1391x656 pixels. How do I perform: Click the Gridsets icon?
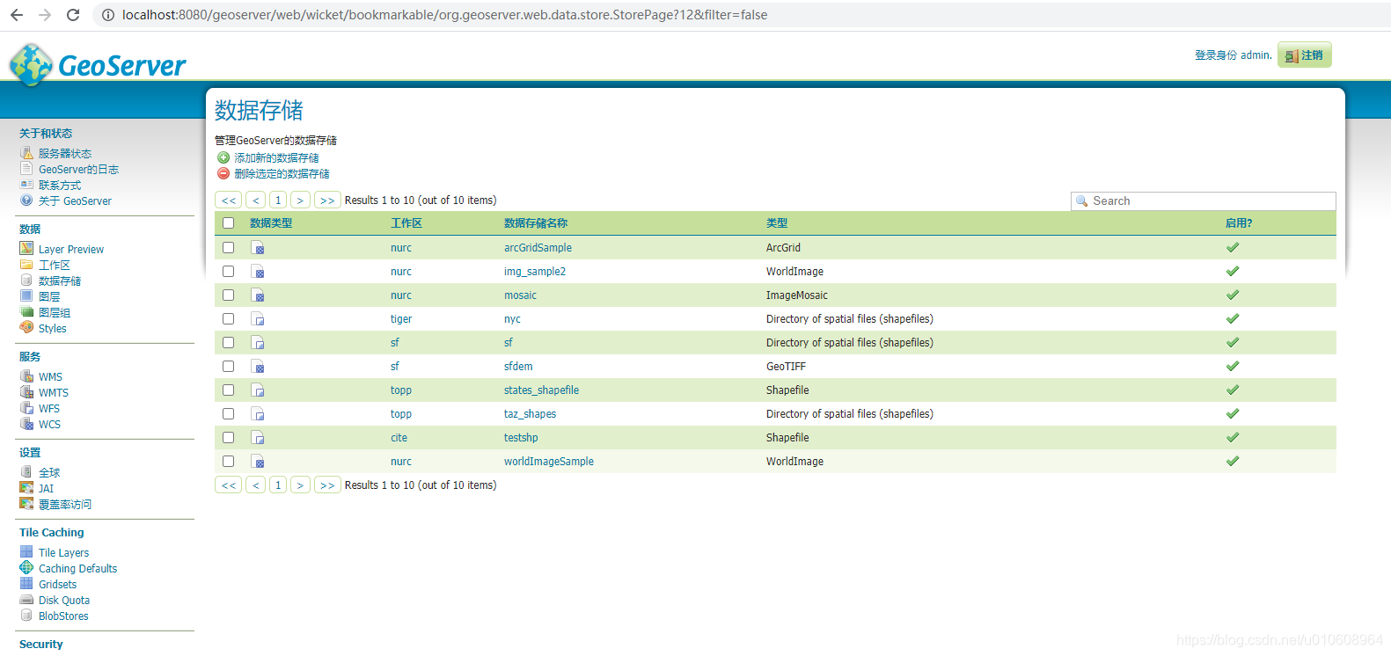[x=26, y=584]
